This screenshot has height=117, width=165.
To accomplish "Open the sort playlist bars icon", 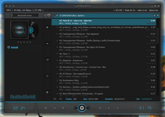I will pyautogui.click(x=47, y=60).
